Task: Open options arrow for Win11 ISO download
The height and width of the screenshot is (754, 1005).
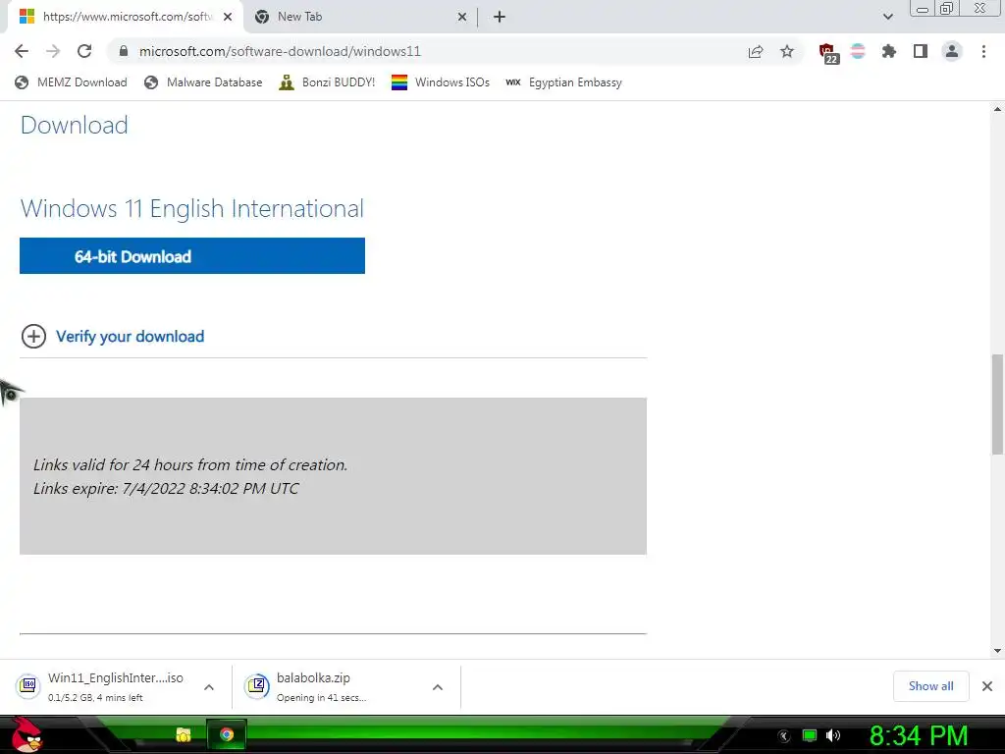Action: (x=209, y=687)
